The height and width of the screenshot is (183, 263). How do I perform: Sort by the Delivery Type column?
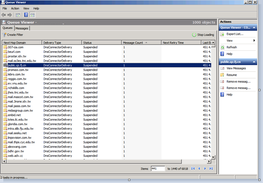(x=62, y=43)
